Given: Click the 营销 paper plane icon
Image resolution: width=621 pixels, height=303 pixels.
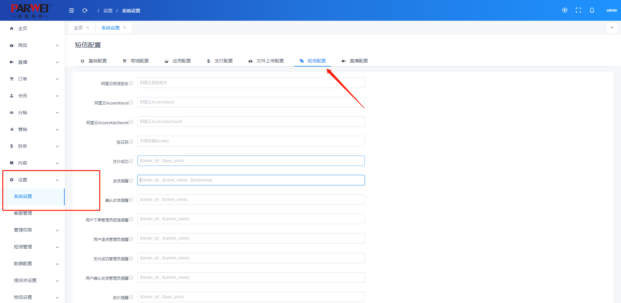Looking at the screenshot, I should (x=12, y=129).
